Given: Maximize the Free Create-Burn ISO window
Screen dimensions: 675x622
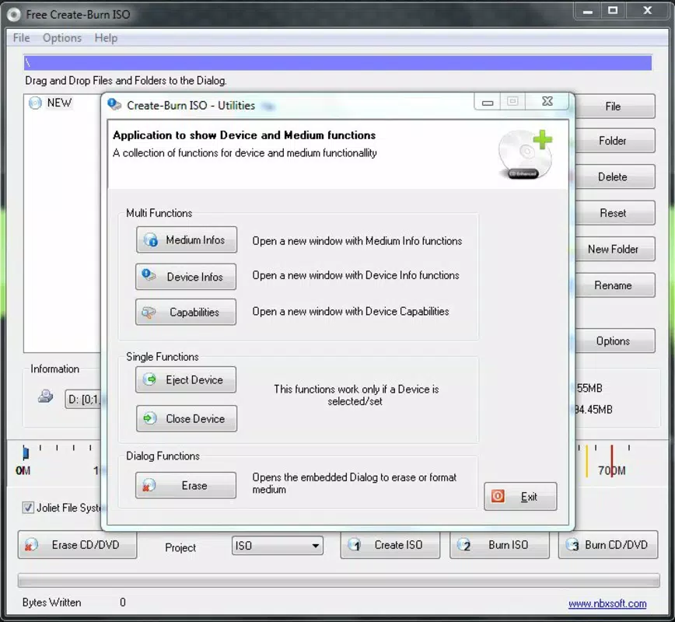Looking at the screenshot, I should (x=613, y=11).
